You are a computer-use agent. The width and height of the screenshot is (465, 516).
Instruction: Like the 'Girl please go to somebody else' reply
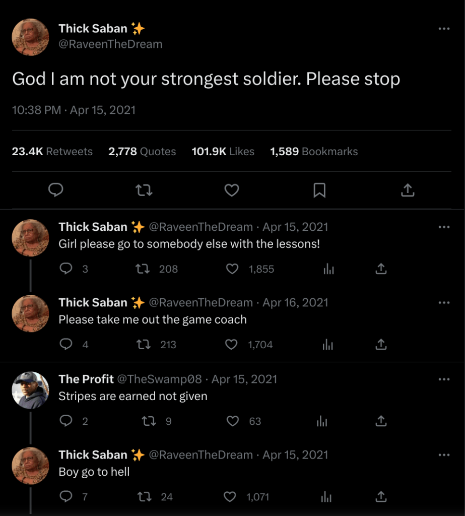[232, 269]
